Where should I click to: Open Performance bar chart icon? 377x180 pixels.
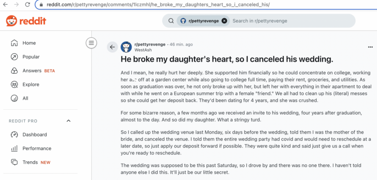tap(14, 148)
